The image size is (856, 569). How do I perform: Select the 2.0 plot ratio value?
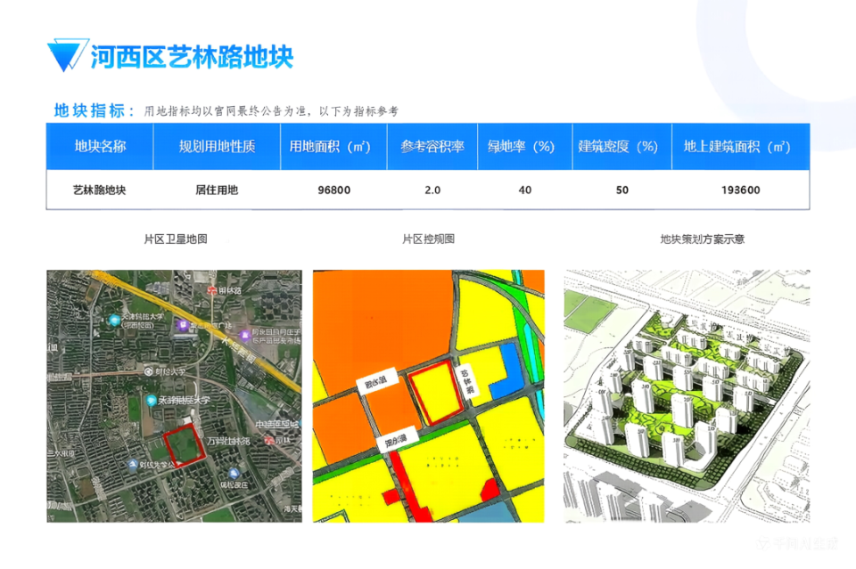click(432, 191)
